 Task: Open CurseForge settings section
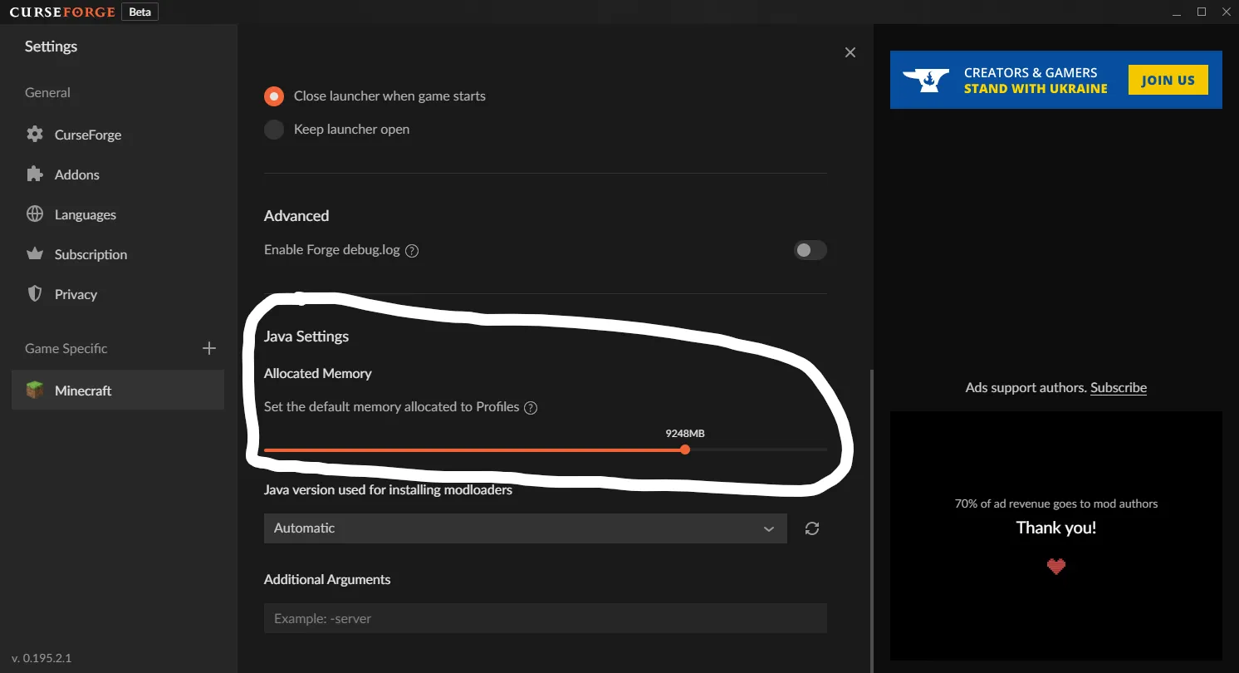coord(118,135)
